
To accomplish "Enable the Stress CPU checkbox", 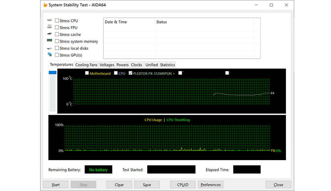I will coord(57,21).
